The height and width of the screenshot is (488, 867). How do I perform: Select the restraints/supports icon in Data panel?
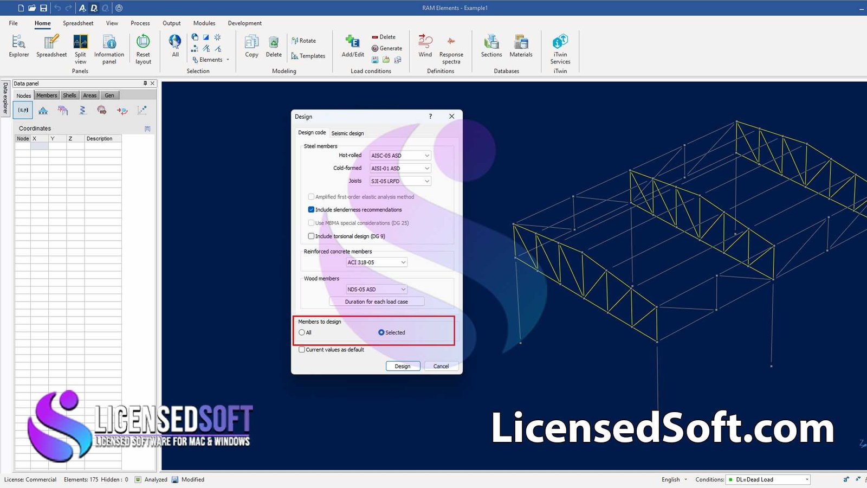point(43,110)
